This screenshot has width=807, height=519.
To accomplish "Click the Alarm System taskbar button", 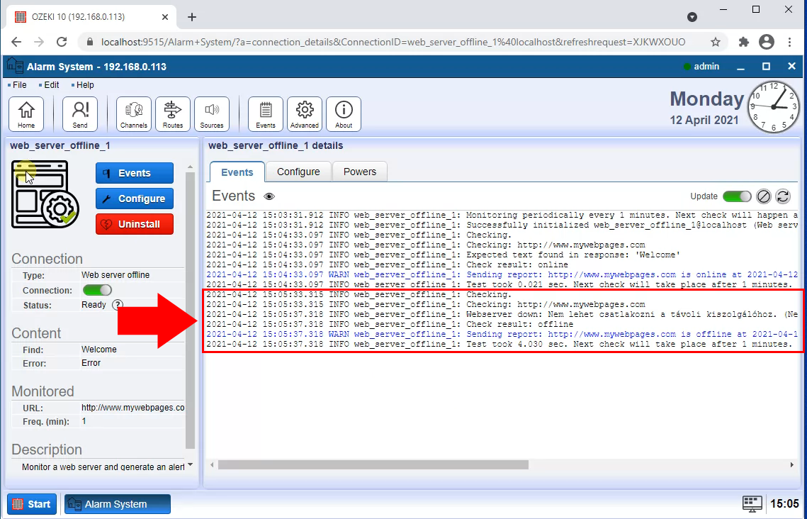I will point(118,504).
